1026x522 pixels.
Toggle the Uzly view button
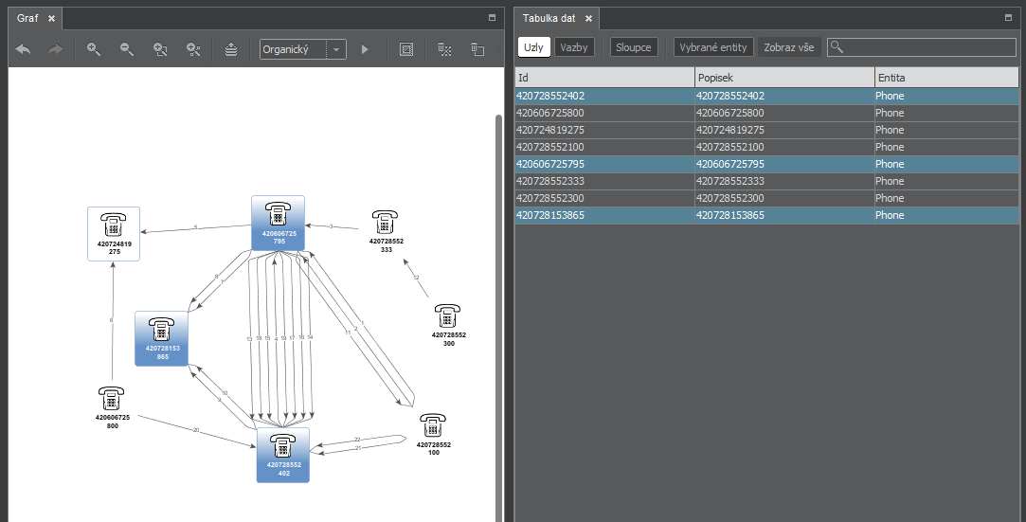[534, 47]
